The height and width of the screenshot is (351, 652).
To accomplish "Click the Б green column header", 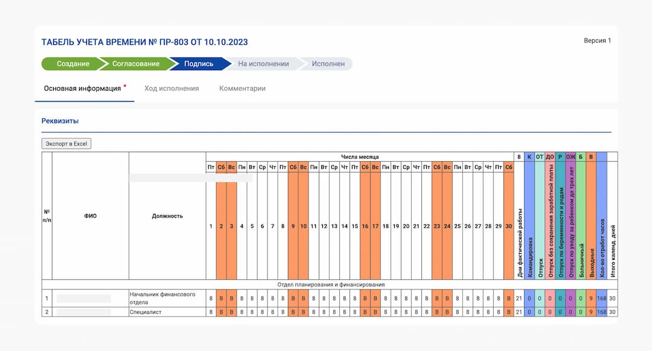I will [581, 157].
